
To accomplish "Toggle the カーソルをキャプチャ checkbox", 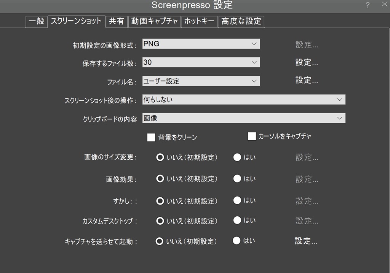I will 252,136.
